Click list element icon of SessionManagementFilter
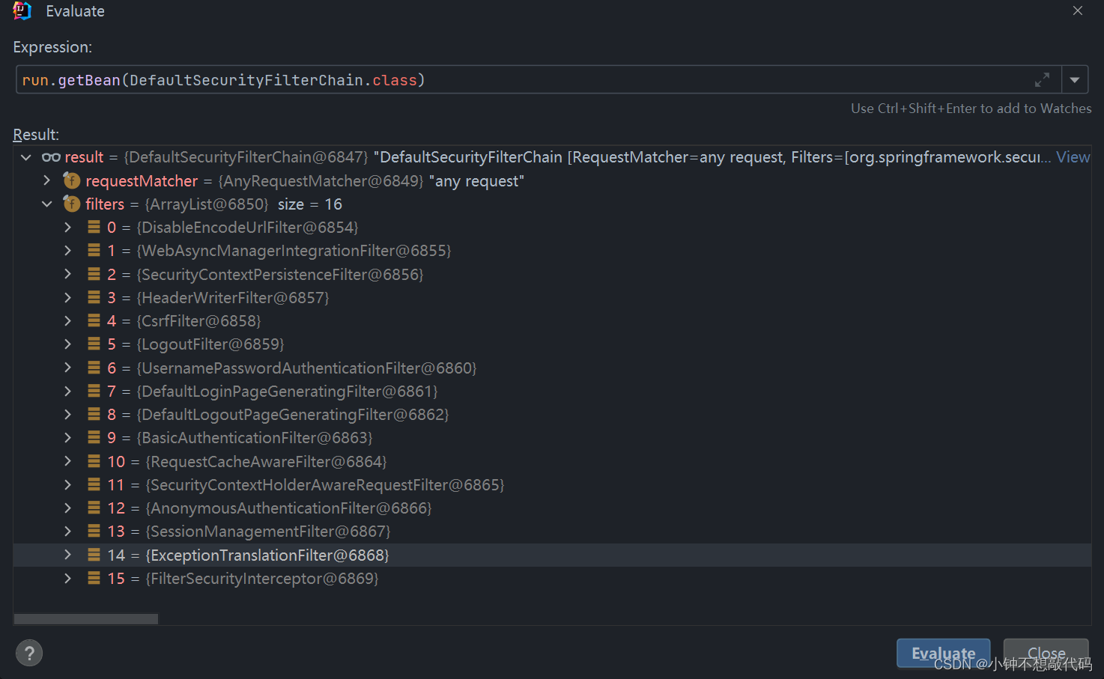This screenshot has height=679, width=1104. click(94, 531)
